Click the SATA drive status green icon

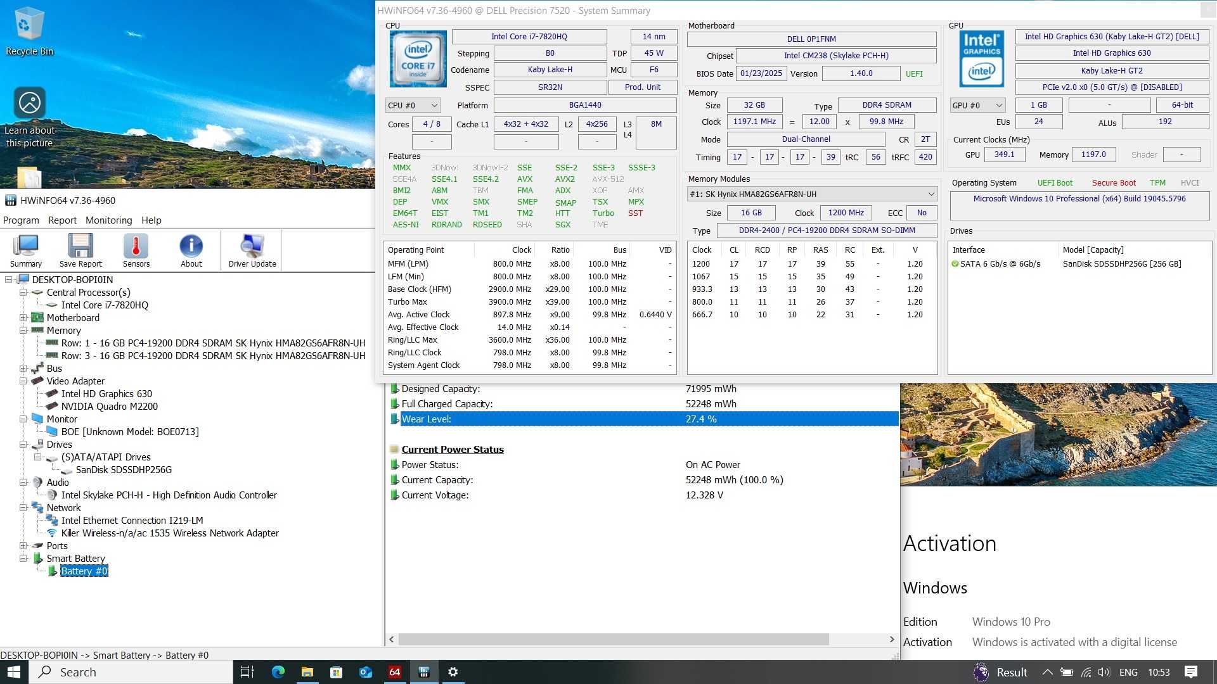(955, 264)
